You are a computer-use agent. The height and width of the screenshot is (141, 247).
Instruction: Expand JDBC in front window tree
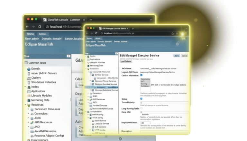click(x=88, y=96)
